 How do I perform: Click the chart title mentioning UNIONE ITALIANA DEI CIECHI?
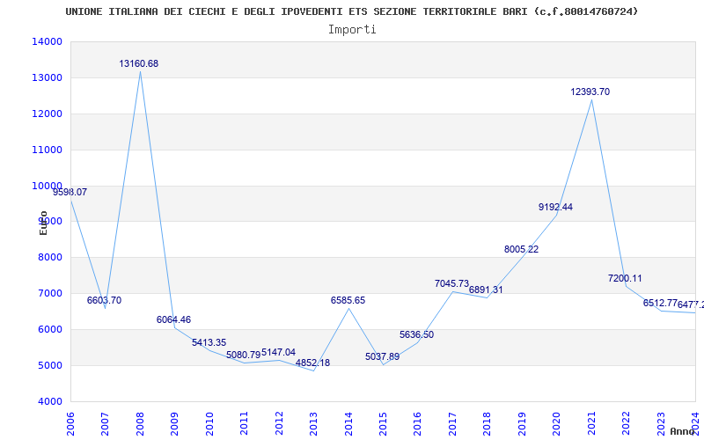click(x=351, y=11)
